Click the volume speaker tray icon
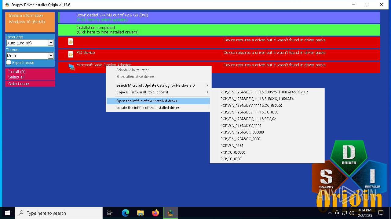 (352, 213)
